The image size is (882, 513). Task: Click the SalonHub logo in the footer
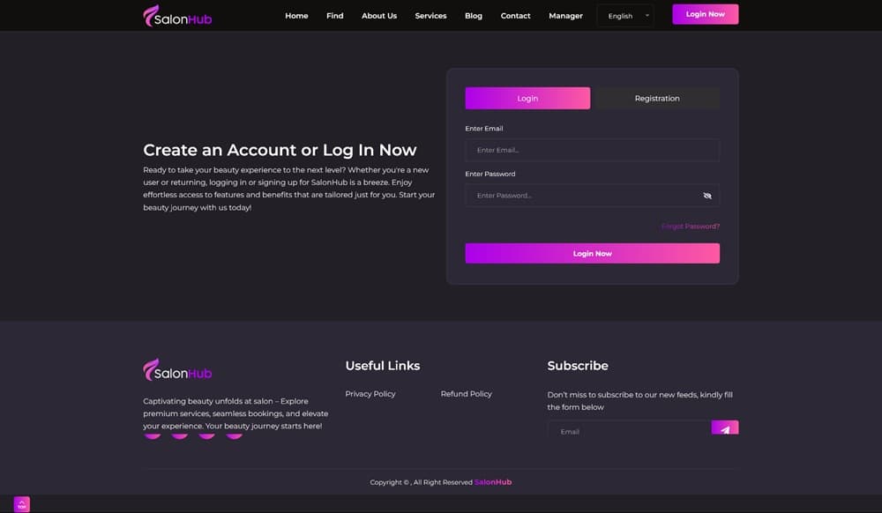click(177, 370)
